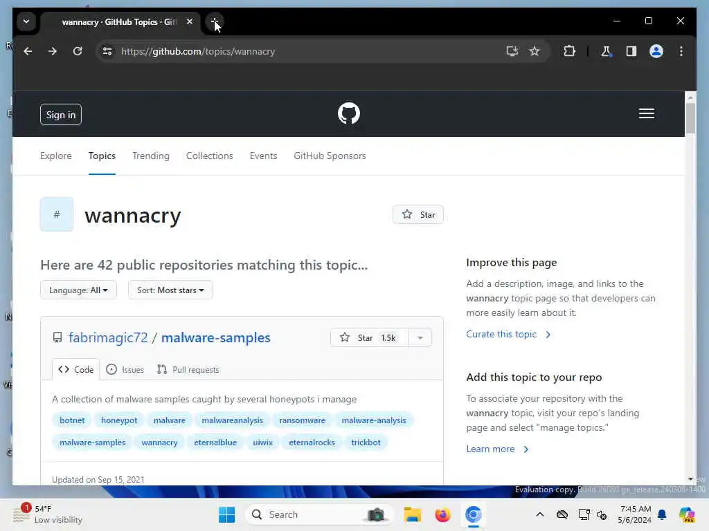Go to GitHub home via Octocat logo
Image resolution: width=709 pixels, height=531 pixels.
349,113
